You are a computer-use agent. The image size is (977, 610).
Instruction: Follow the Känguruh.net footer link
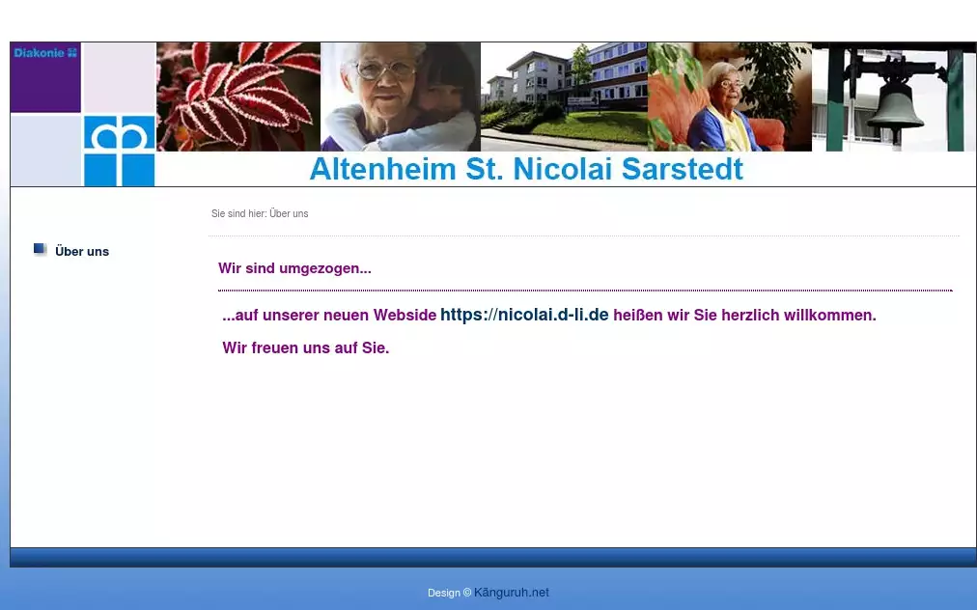click(511, 593)
